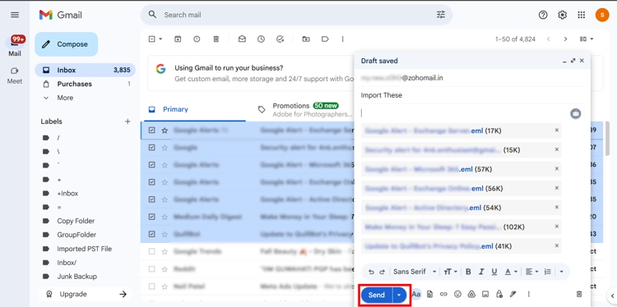Insert files using Google Drive

[x=471, y=294]
